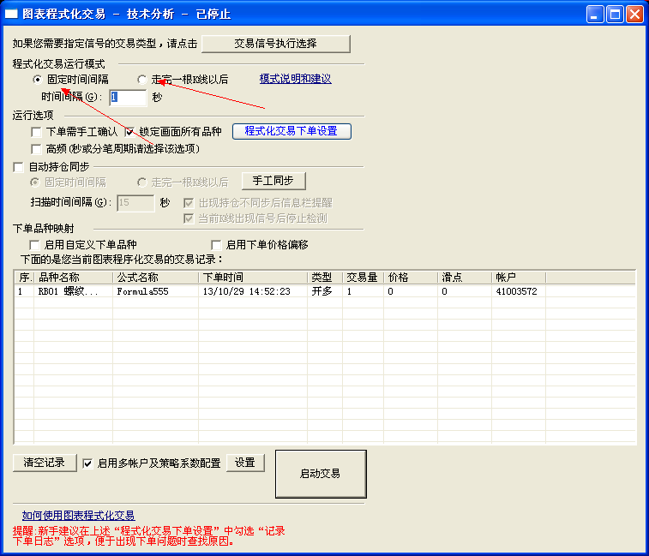Click the 交易量 column header
This screenshot has height=556, width=649.
pyautogui.click(x=363, y=278)
